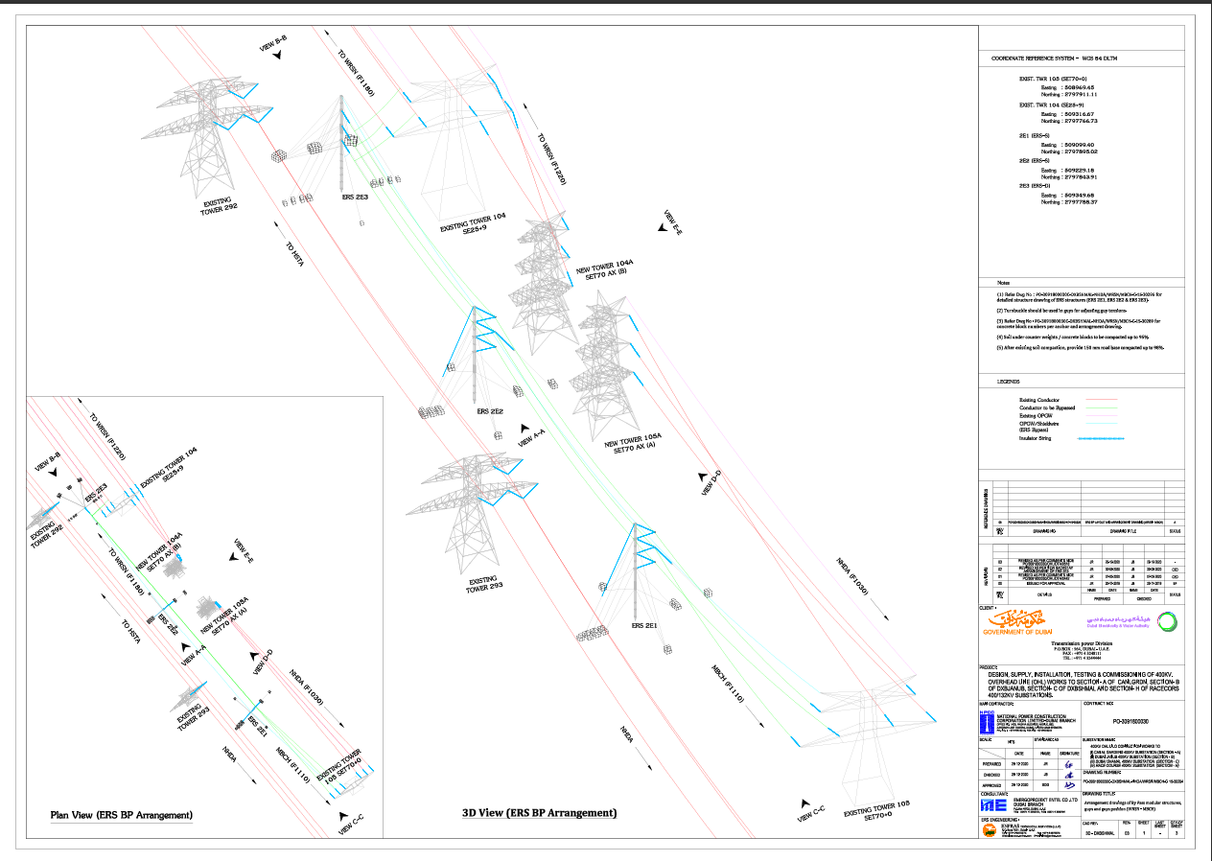1212x861 pixels.
Task: Click "EXISTING TOWER 293" label in the 3D view
Action: click(484, 586)
